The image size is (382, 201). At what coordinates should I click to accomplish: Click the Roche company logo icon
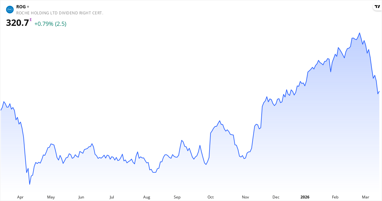(x=10, y=10)
